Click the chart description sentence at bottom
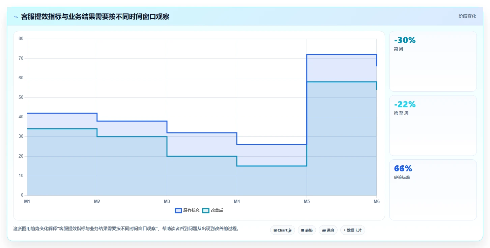The image size is (490, 248). click(126, 229)
